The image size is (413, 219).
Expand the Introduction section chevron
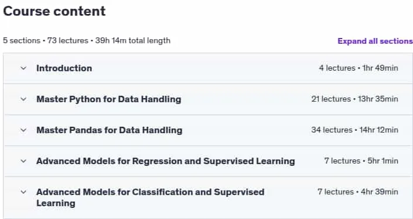pyautogui.click(x=23, y=68)
